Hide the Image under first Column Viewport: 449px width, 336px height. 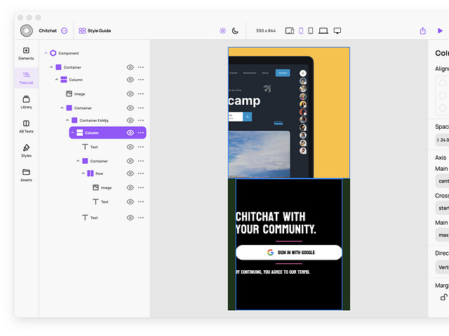(130, 94)
